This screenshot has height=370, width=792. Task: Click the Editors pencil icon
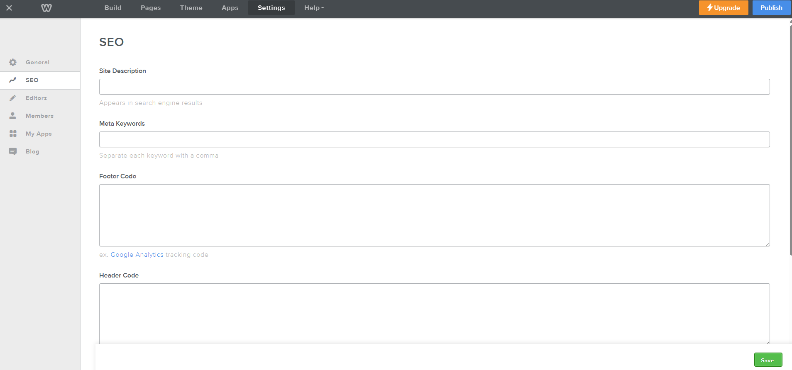coord(13,98)
